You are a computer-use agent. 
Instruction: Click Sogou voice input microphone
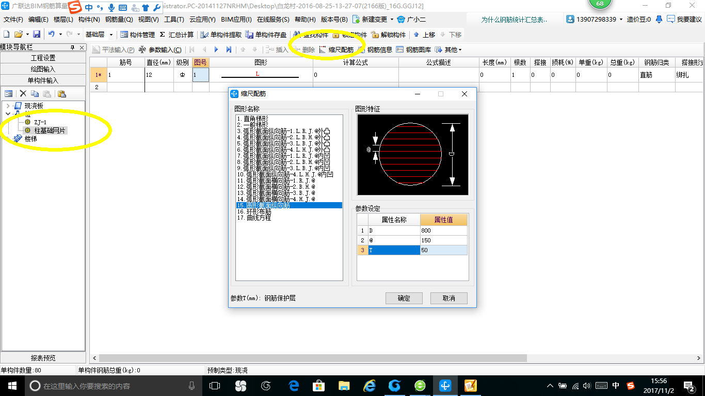click(x=111, y=8)
